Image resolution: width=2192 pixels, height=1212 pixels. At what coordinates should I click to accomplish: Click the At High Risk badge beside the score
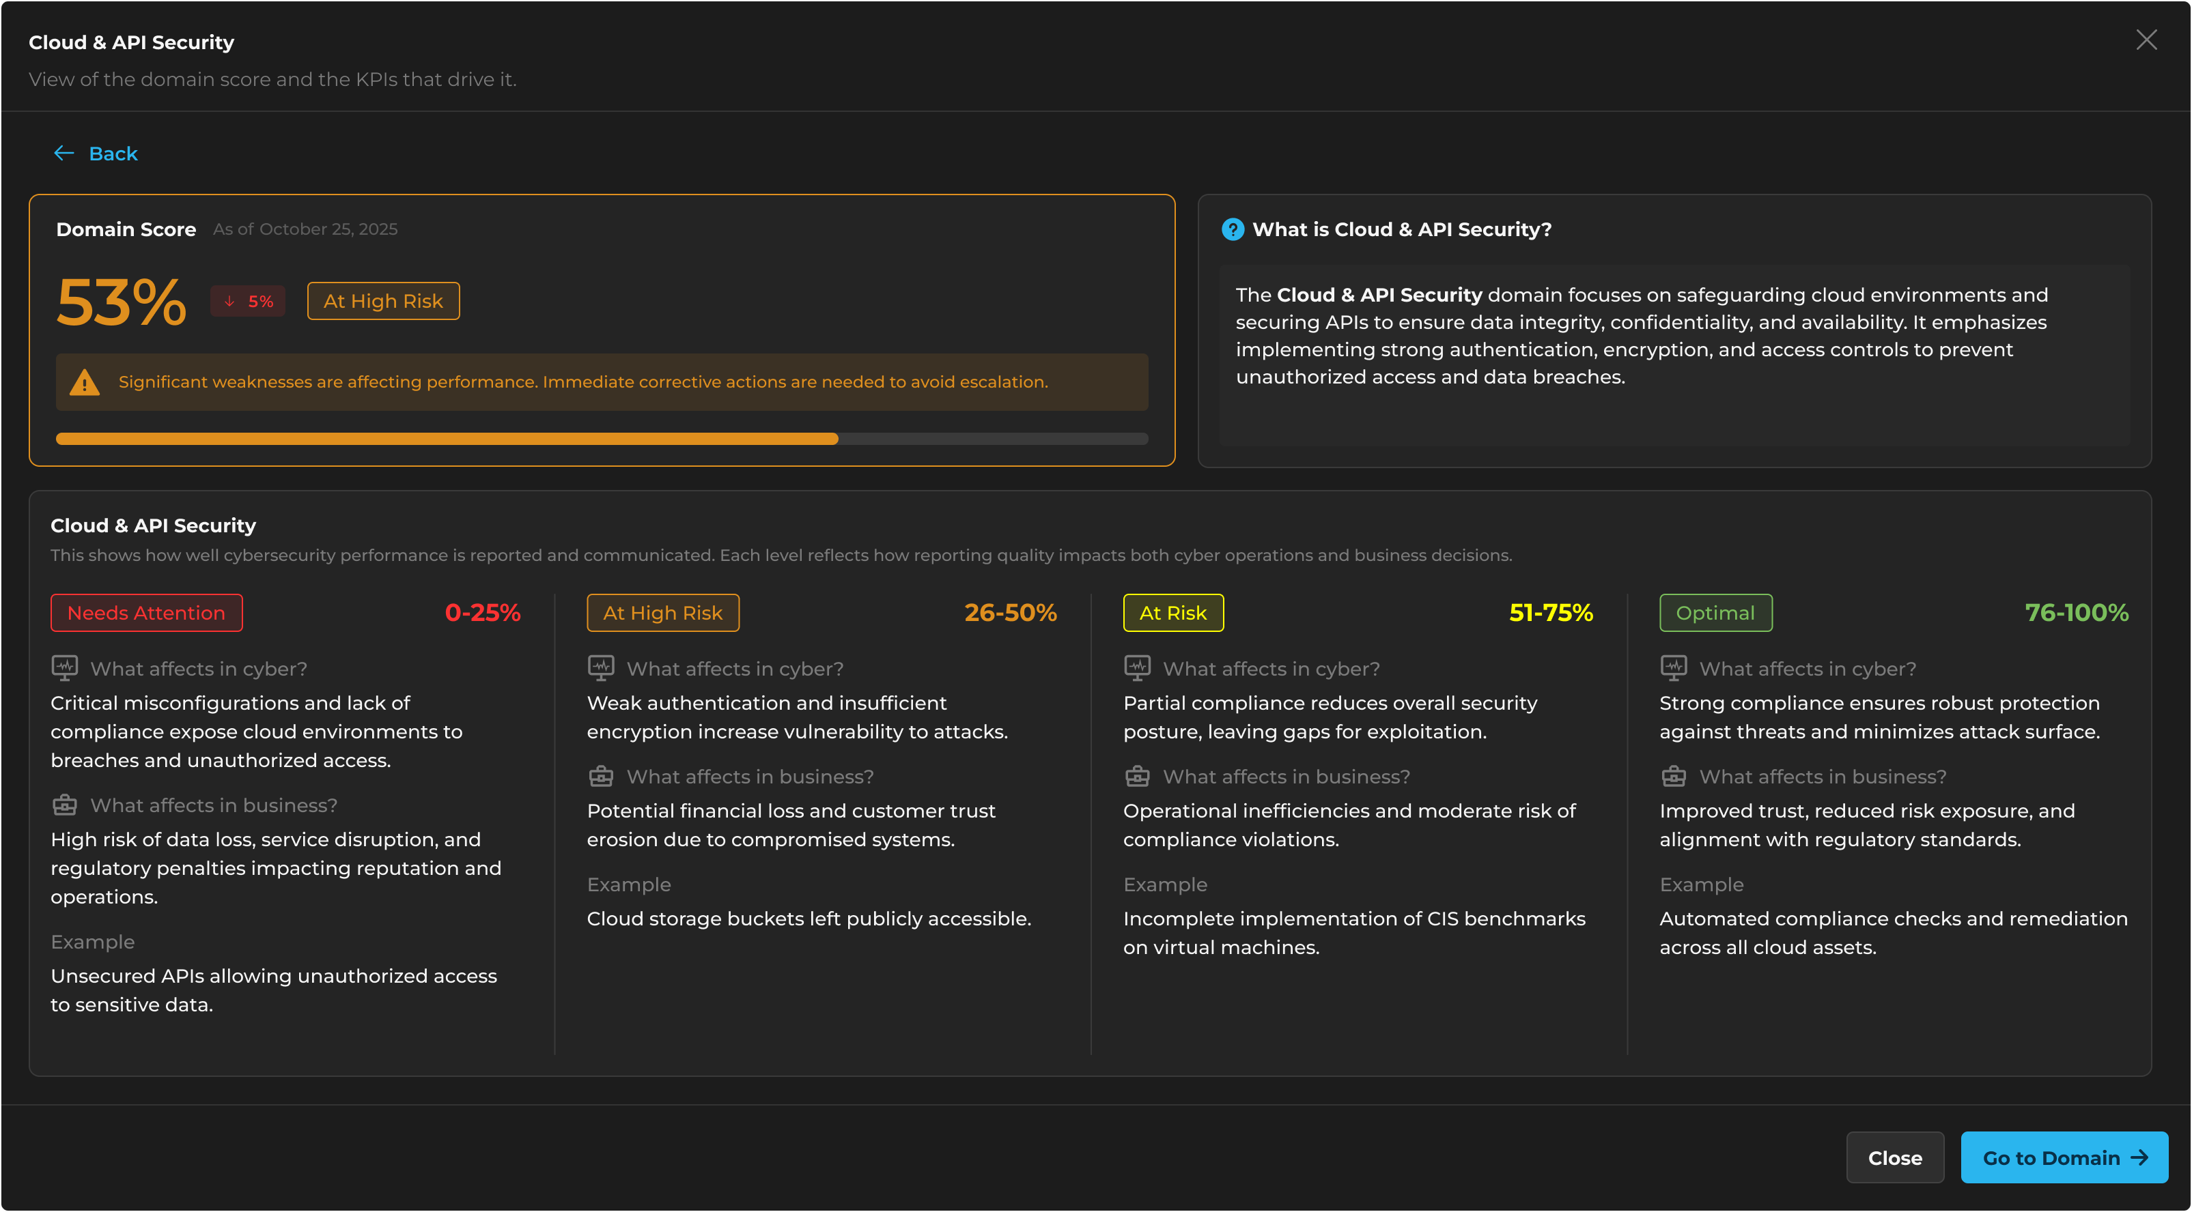383,301
